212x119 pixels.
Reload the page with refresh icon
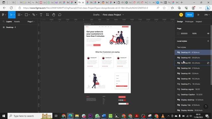pos(11,8)
